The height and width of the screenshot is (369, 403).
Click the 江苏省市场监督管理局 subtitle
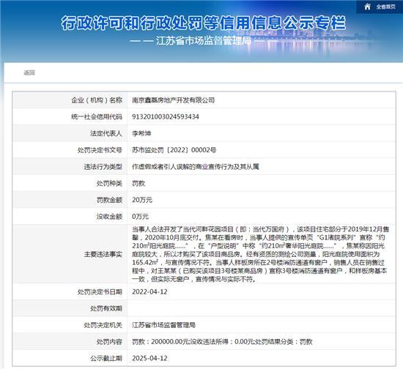(203, 41)
